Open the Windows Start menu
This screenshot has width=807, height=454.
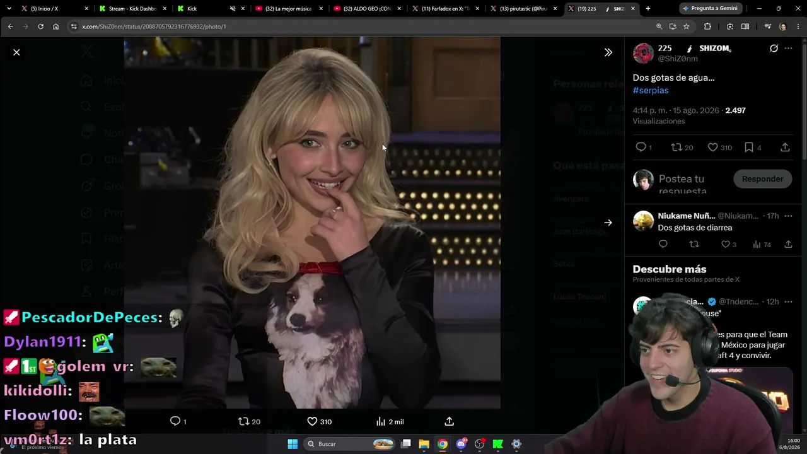[293, 444]
